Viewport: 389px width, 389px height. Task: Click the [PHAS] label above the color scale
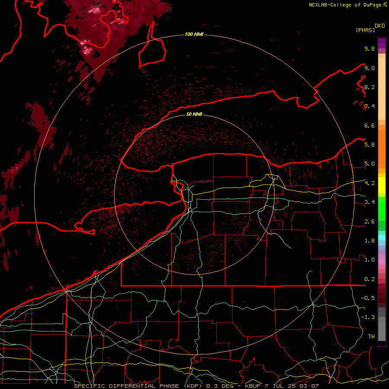pos(365,30)
